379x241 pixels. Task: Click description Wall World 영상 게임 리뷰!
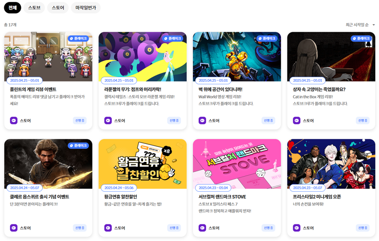point(220,97)
